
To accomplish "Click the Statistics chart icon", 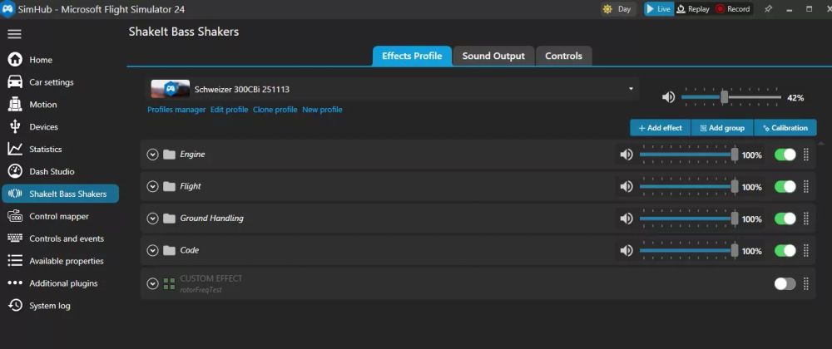I will tap(15, 149).
